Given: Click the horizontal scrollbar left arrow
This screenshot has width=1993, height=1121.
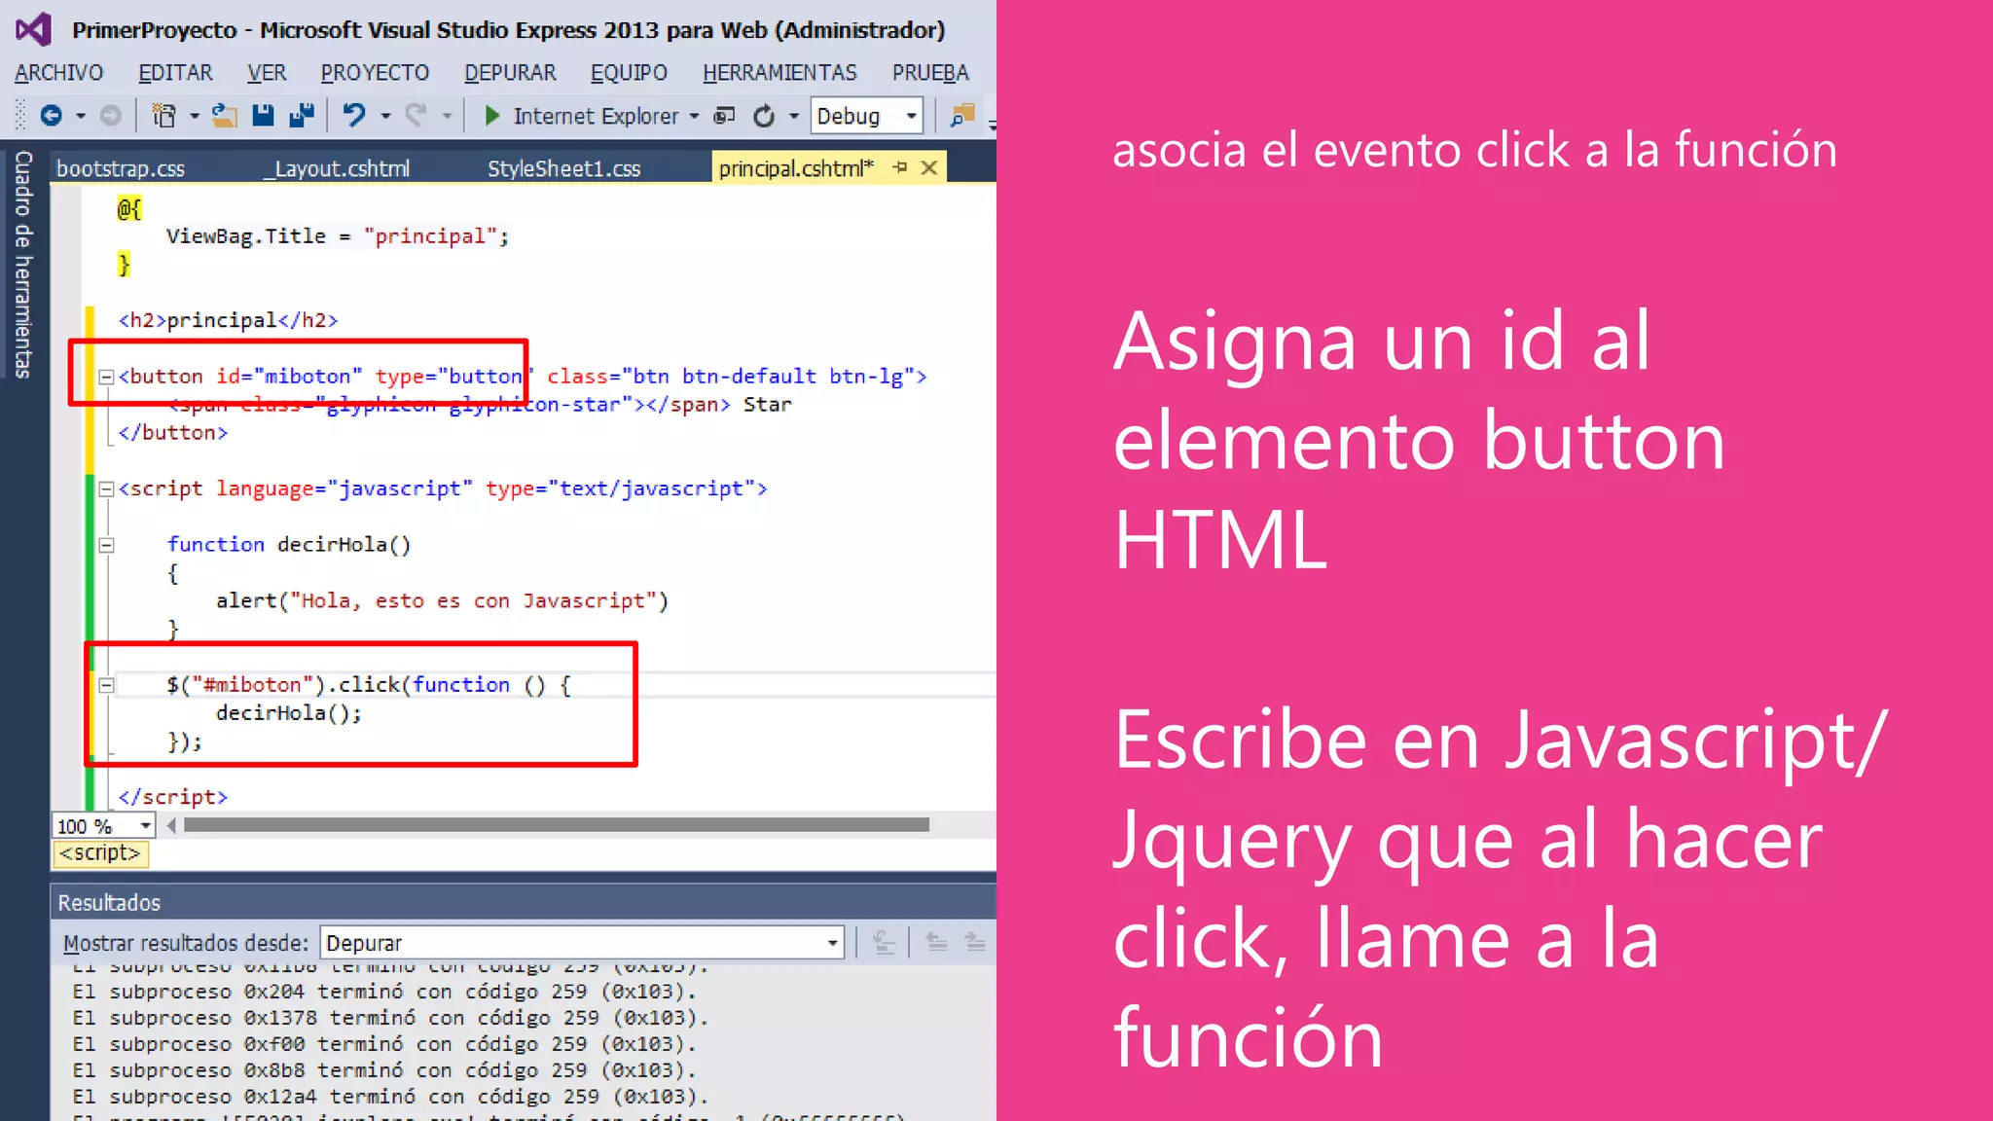Looking at the screenshot, I should (171, 825).
